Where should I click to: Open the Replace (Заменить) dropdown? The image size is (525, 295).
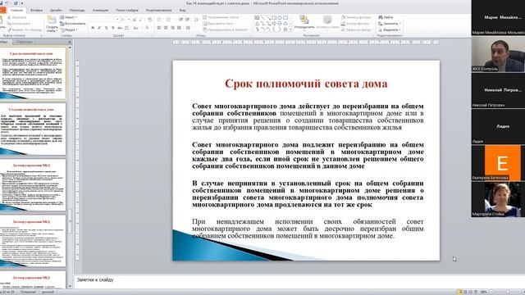point(390,24)
